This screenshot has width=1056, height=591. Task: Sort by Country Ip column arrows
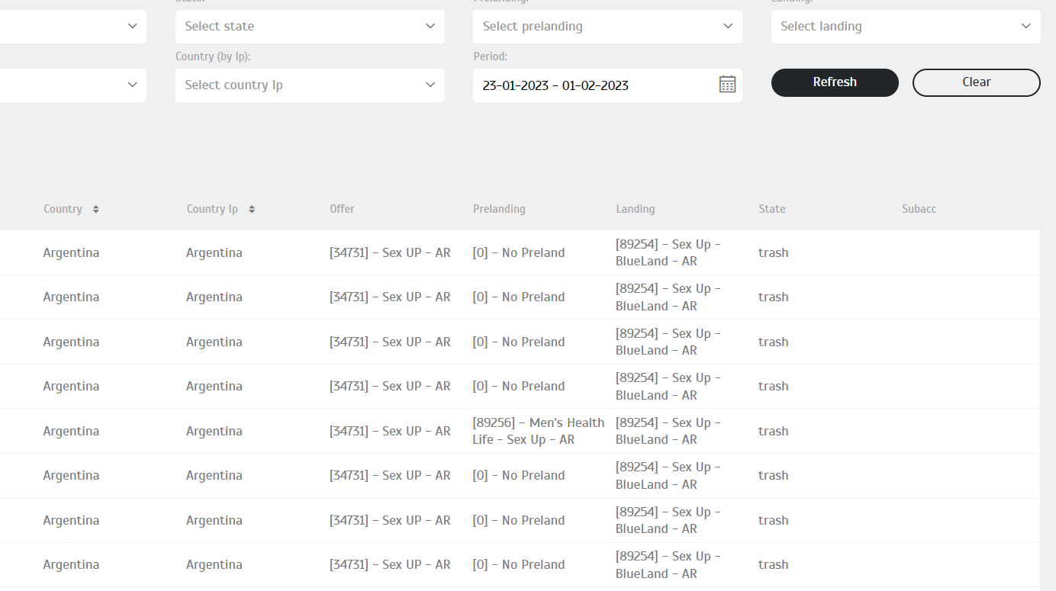coord(252,209)
